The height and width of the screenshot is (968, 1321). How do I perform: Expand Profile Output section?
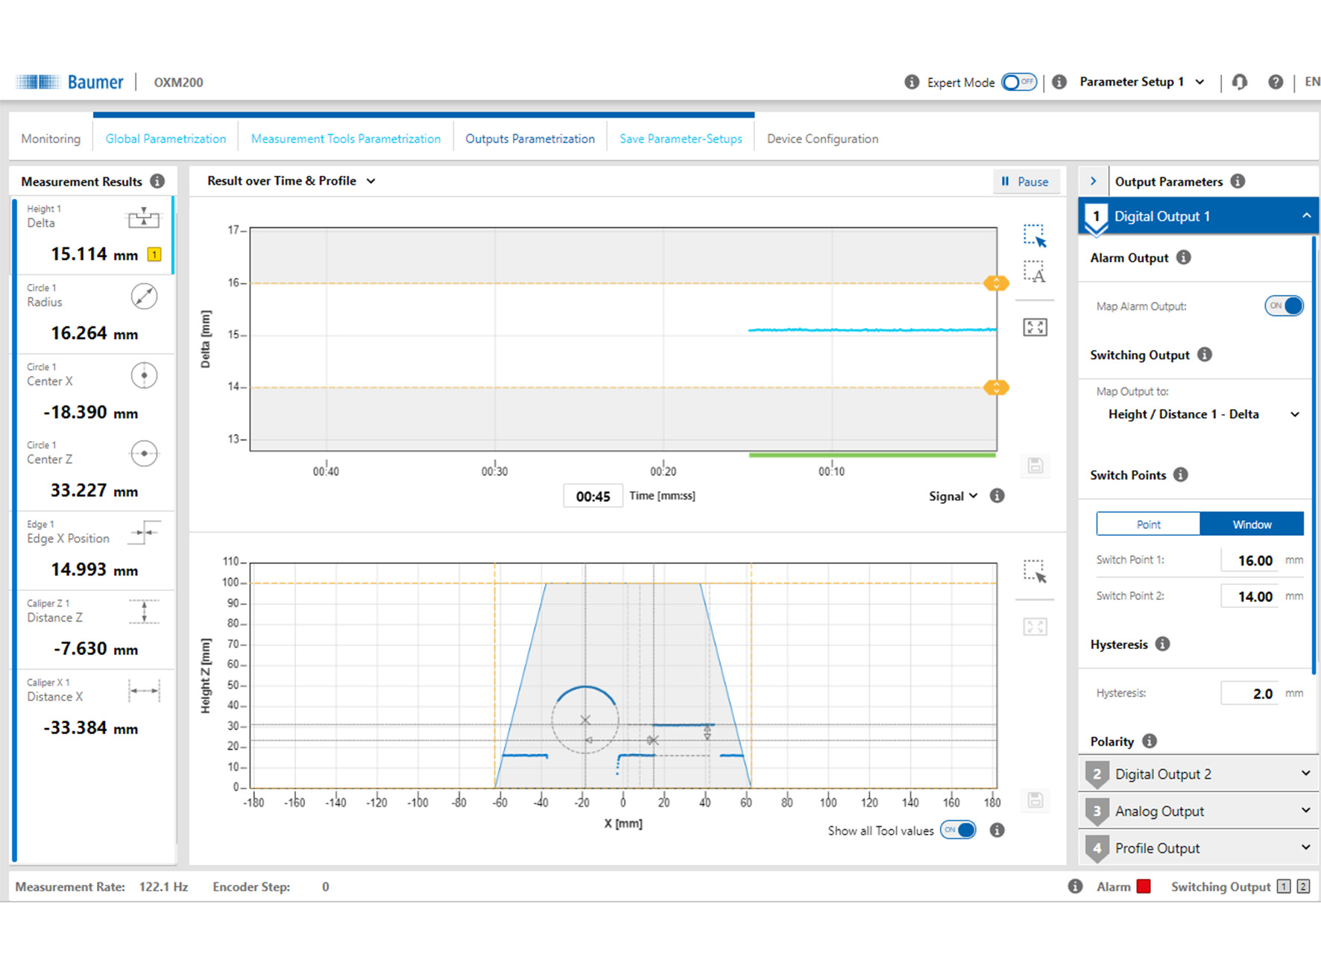click(1199, 848)
